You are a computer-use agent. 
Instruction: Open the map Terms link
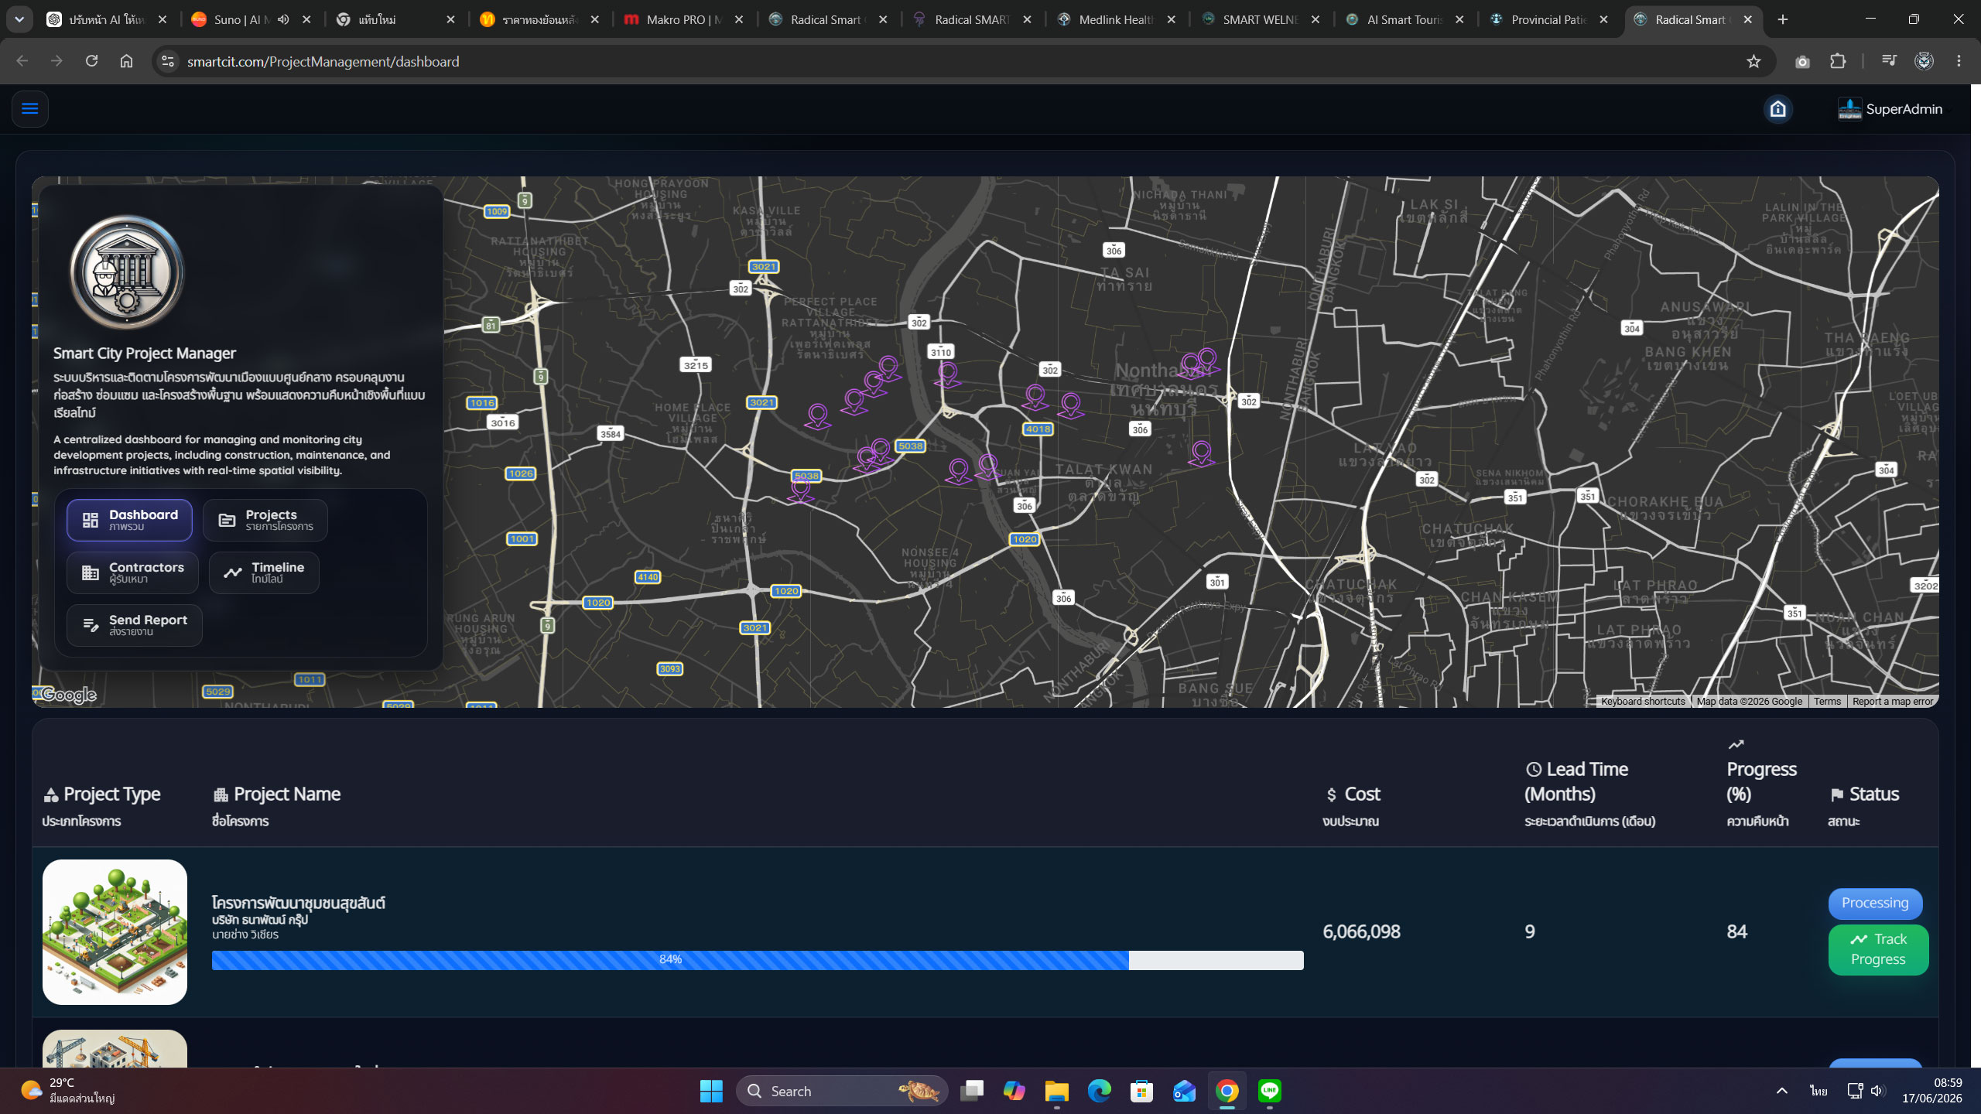(x=1827, y=702)
